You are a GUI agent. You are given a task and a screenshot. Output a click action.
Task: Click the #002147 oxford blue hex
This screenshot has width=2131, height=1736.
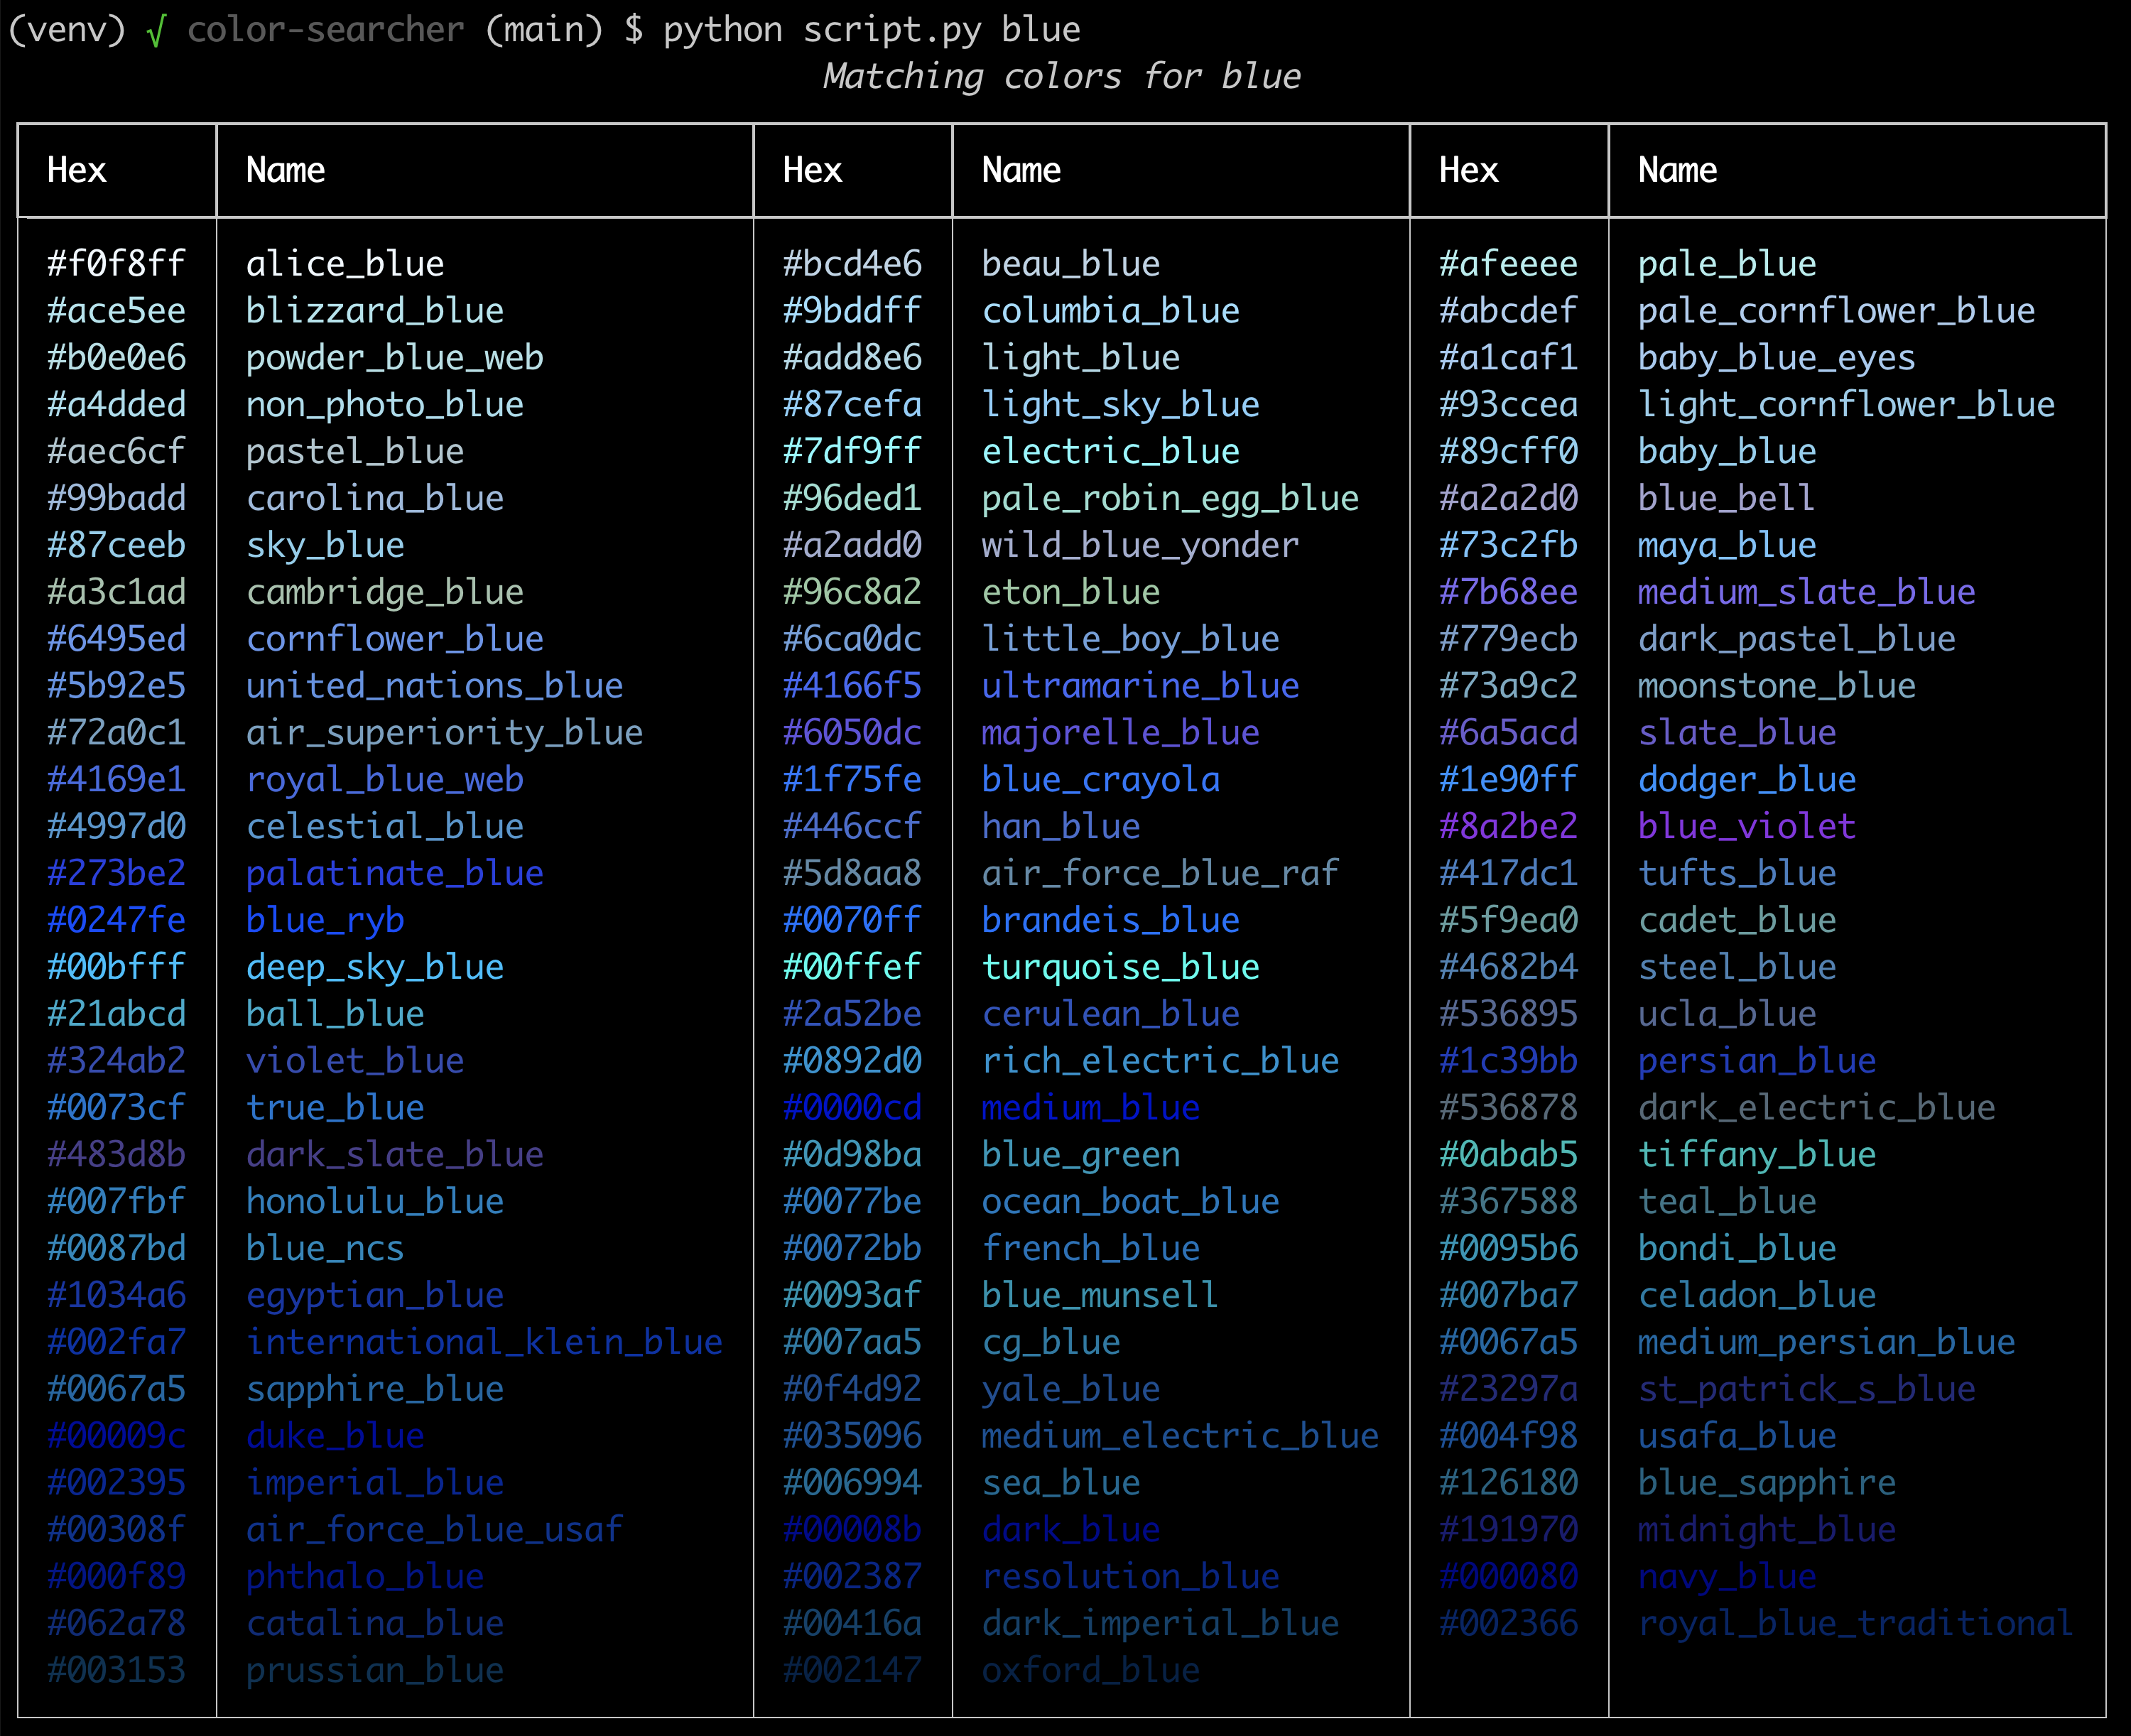tap(852, 1670)
